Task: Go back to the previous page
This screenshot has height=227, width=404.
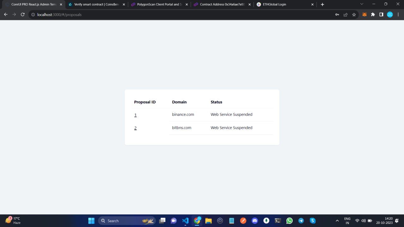Action: 6,15
